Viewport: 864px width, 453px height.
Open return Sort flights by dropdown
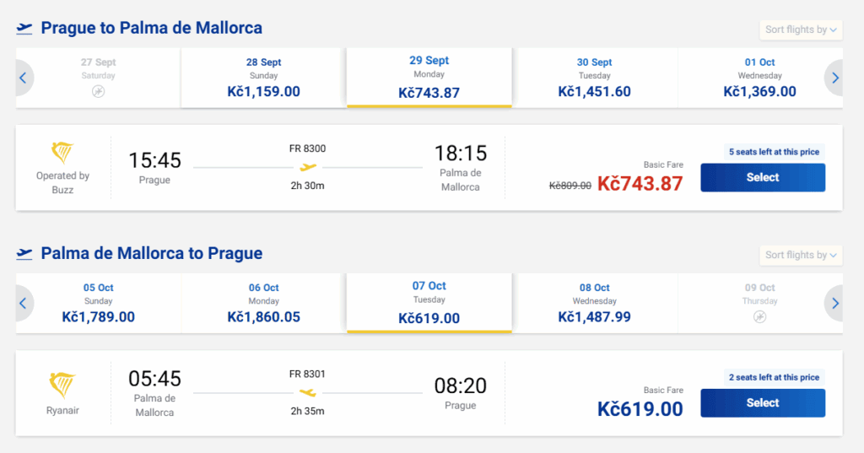point(801,255)
